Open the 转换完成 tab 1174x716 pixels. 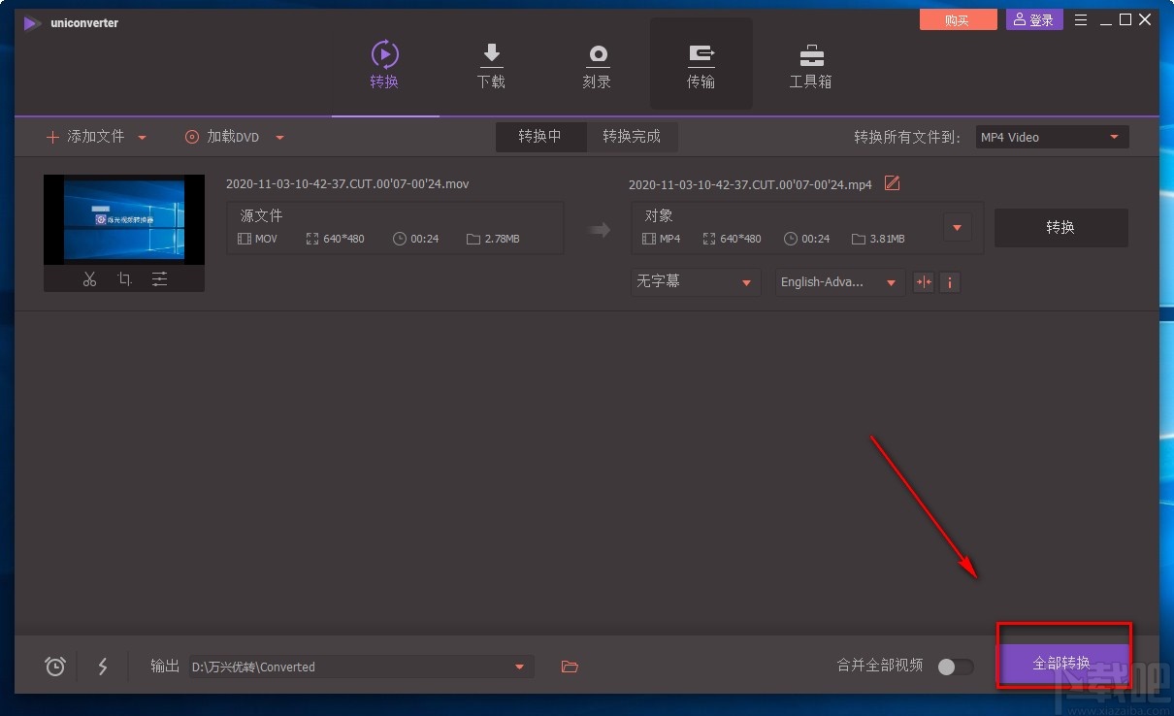(632, 137)
